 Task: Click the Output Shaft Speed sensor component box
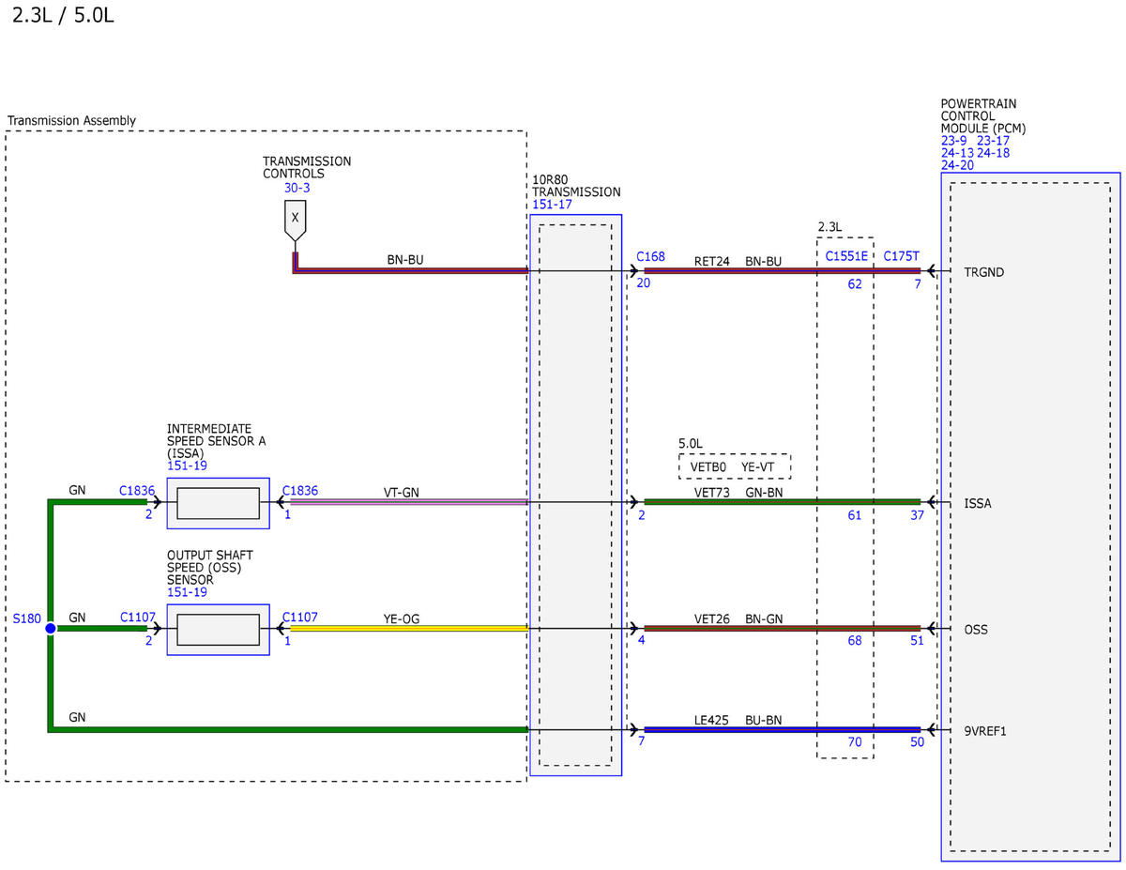(x=218, y=630)
